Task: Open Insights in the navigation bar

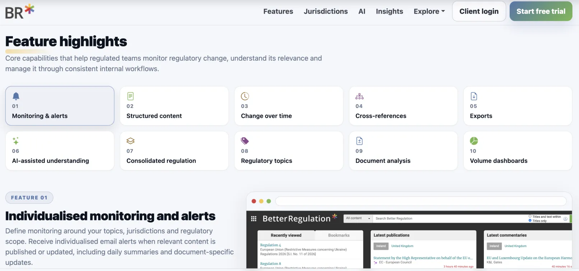Action: [x=389, y=12]
